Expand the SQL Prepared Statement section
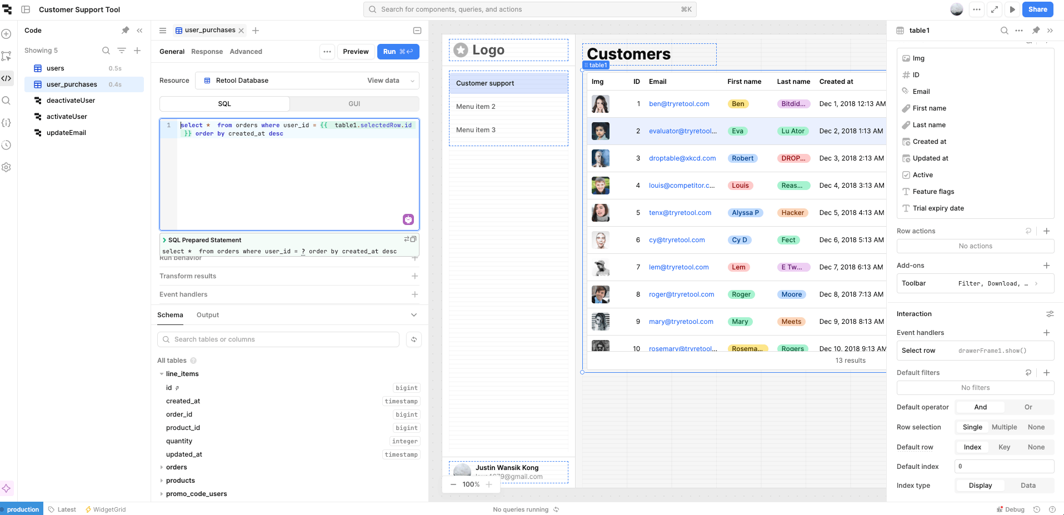The width and height of the screenshot is (1064, 515). pyautogui.click(x=164, y=240)
